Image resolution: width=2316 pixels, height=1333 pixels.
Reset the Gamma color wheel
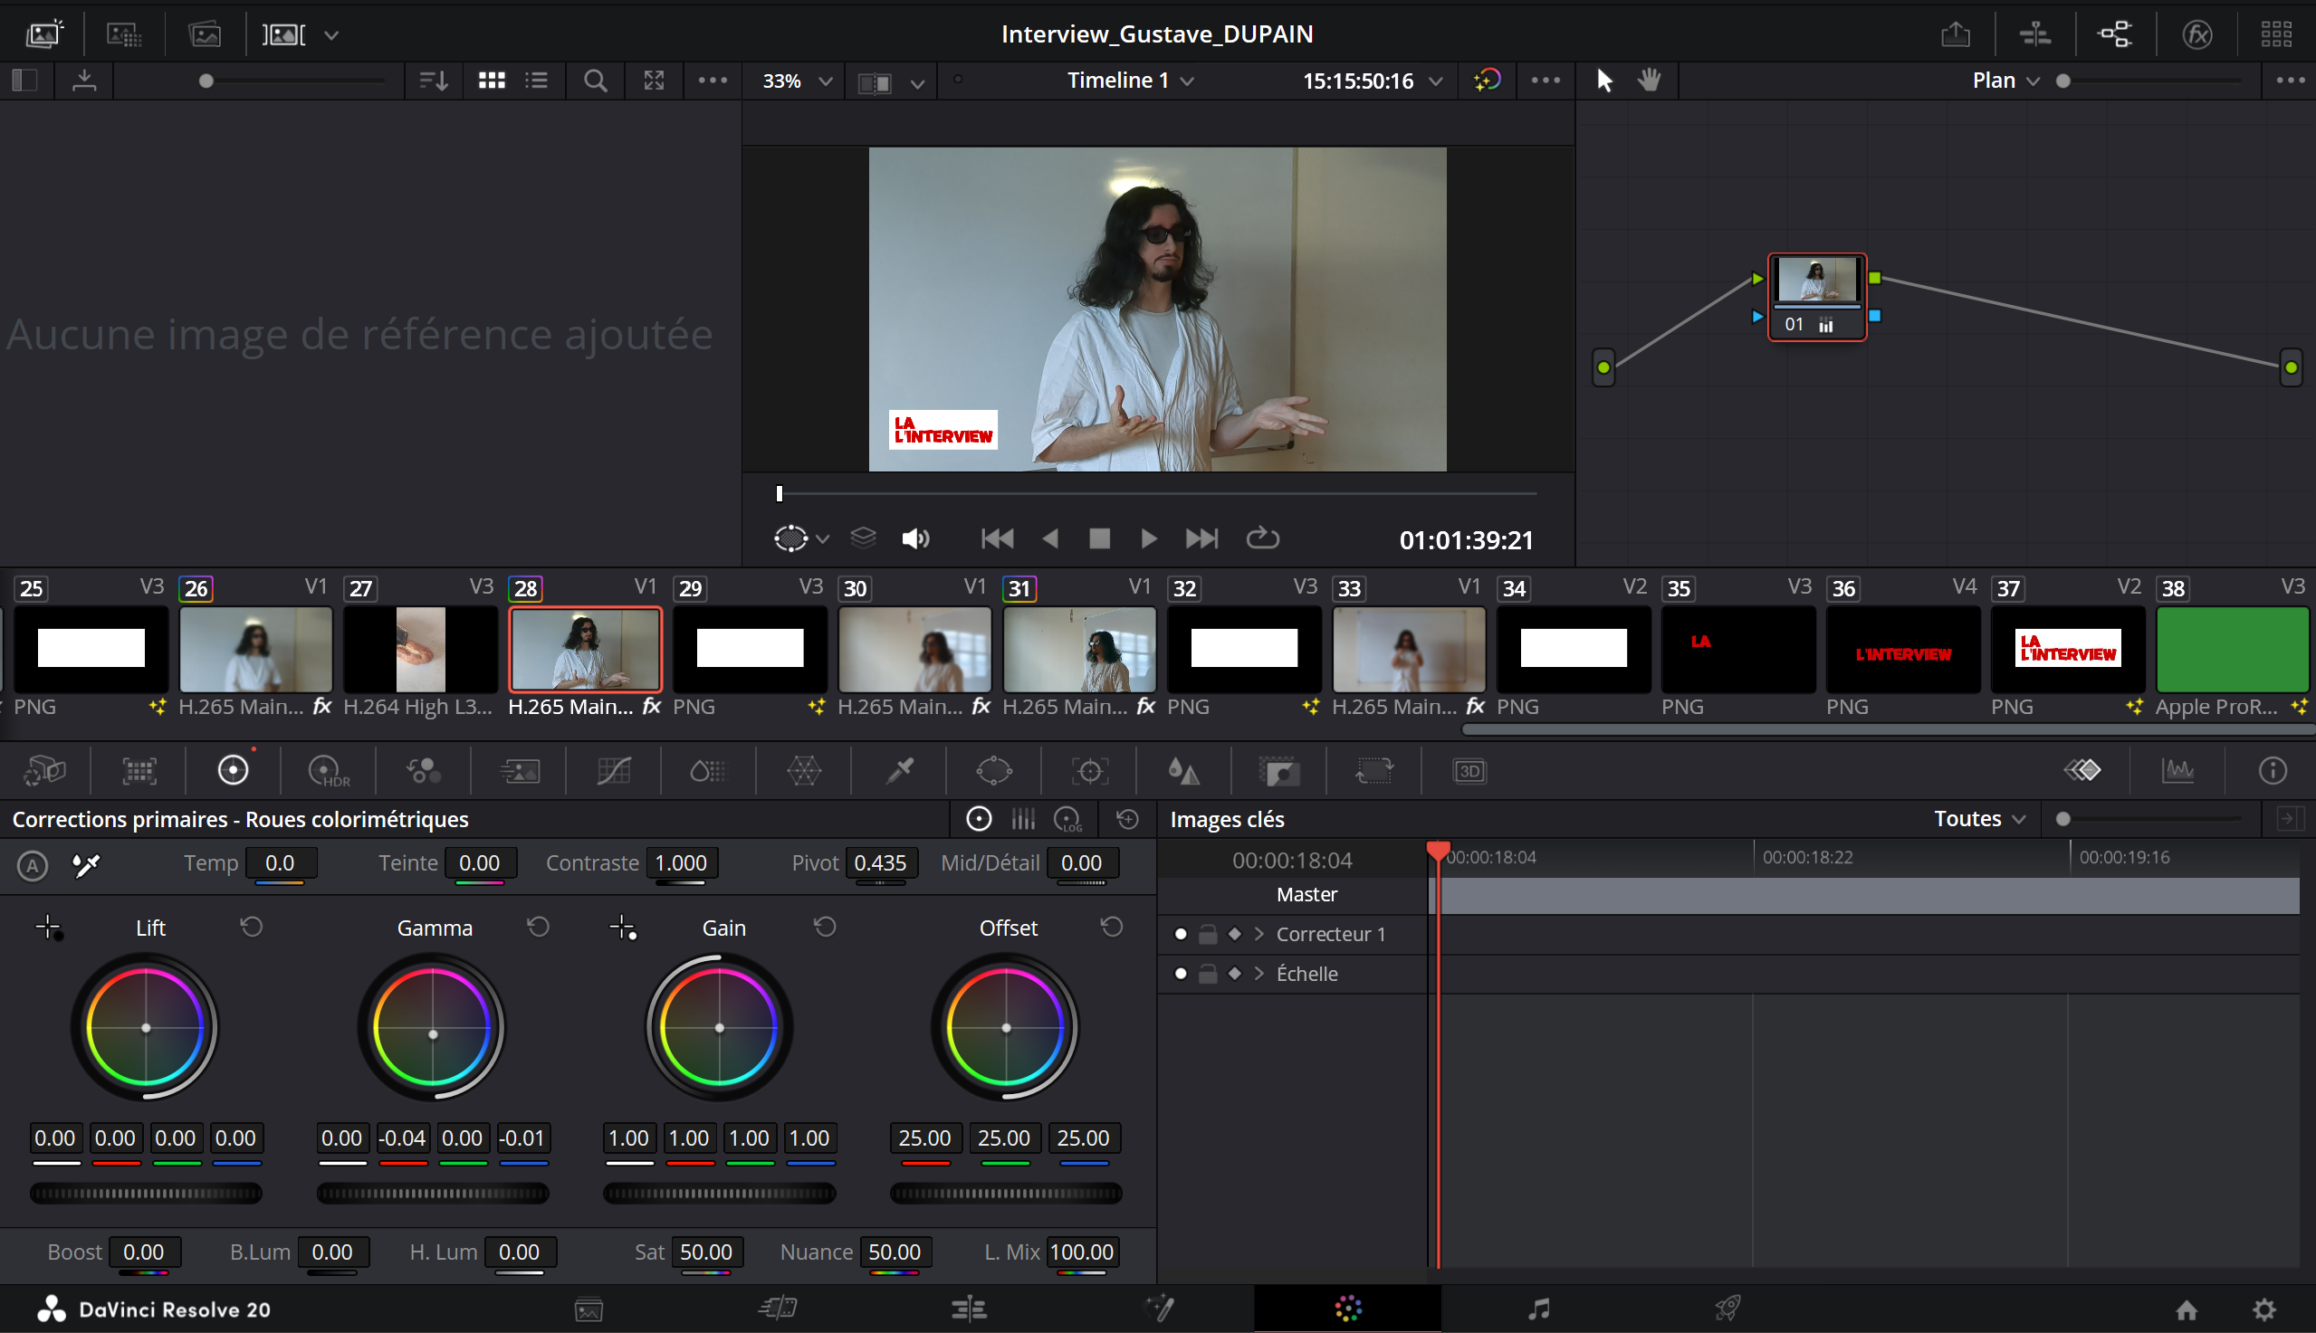pyautogui.click(x=539, y=928)
